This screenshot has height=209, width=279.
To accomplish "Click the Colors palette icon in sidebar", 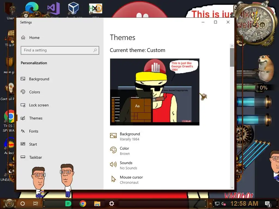I will (23, 92).
